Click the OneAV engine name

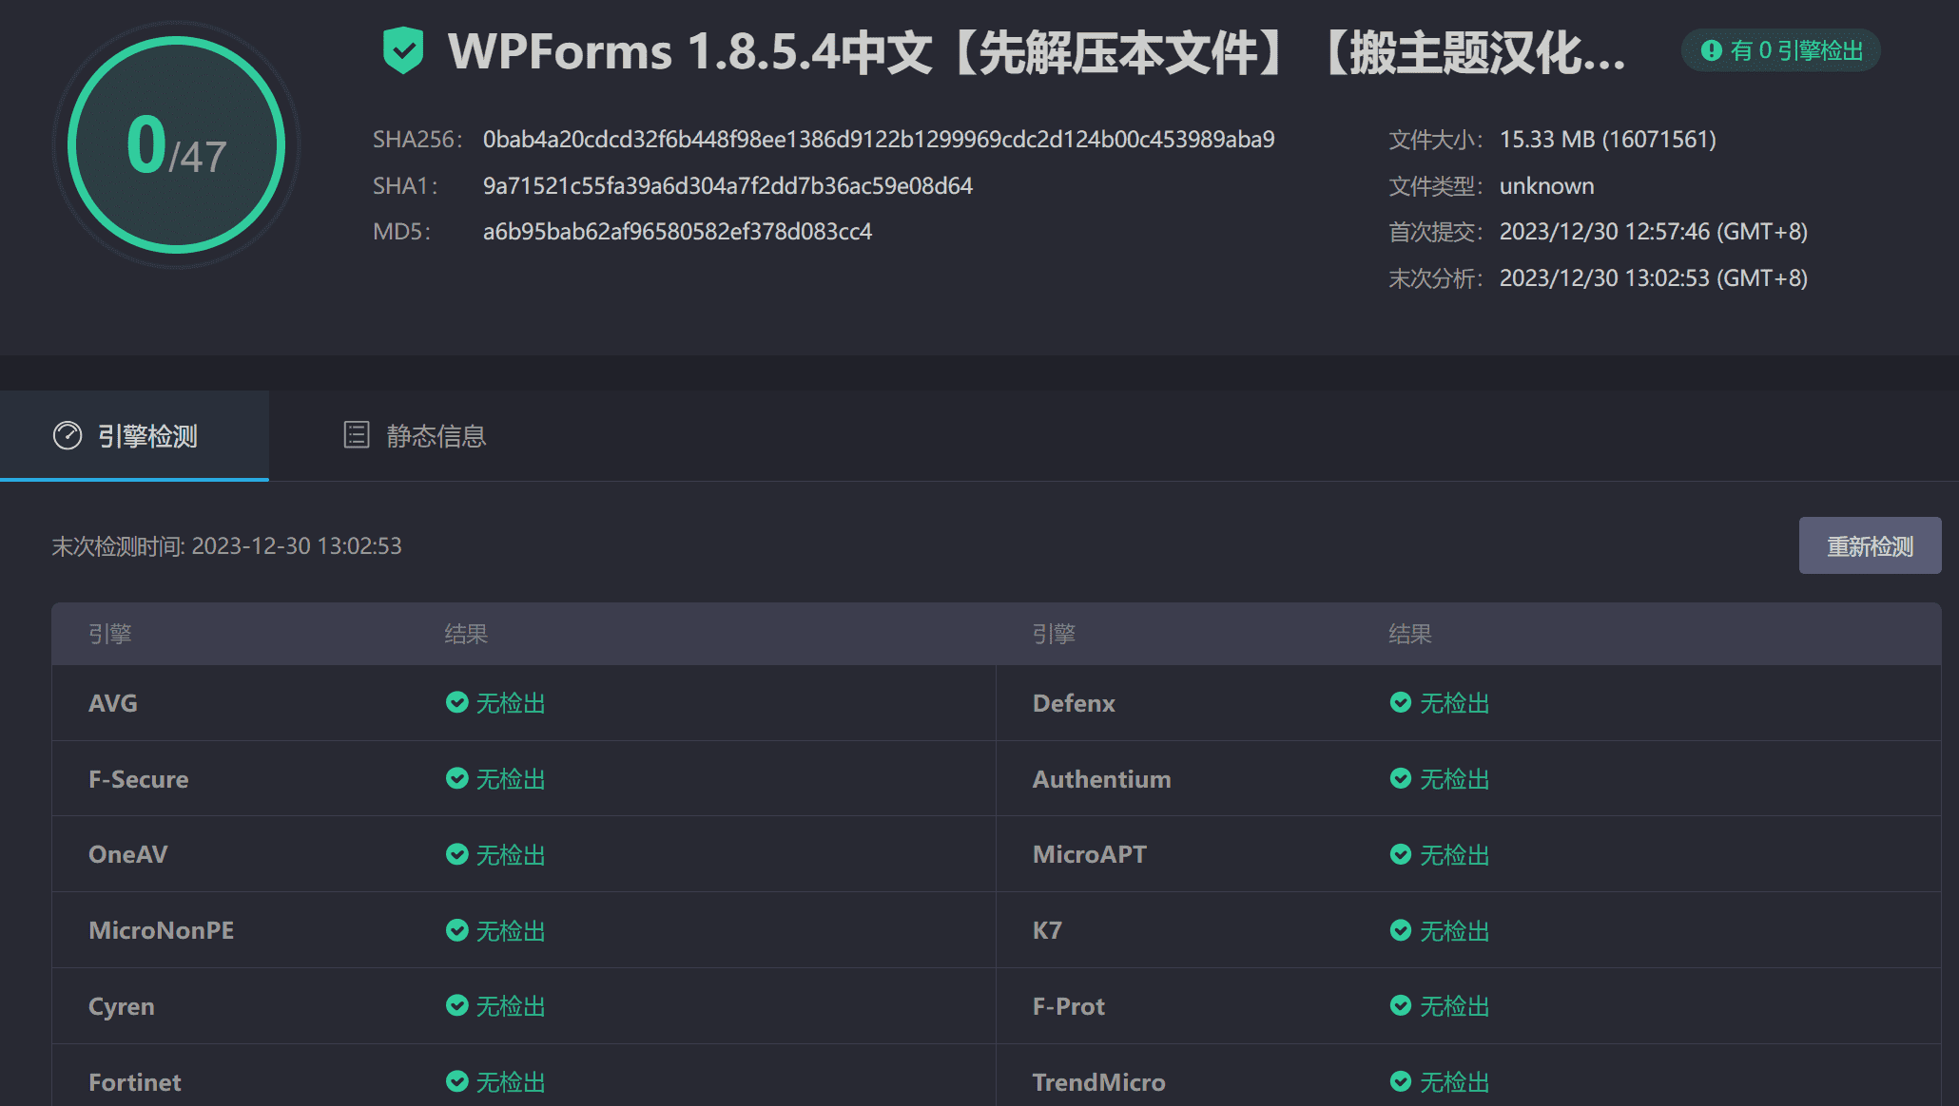pyautogui.click(x=128, y=854)
